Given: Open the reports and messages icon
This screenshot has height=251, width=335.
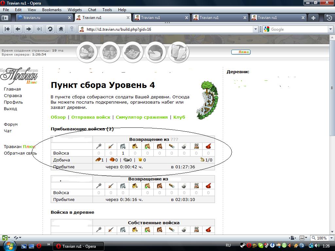Looking at the screenshot, I should [x=178, y=52].
